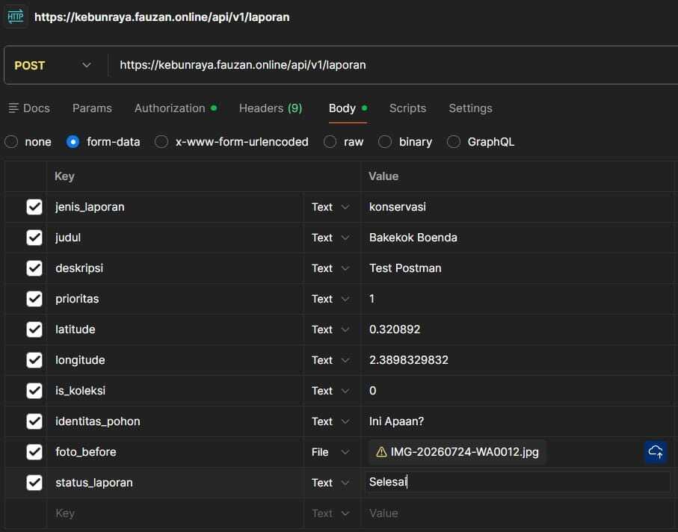
Task: Click the foto_before key cell
Action: (x=175, y=453)
